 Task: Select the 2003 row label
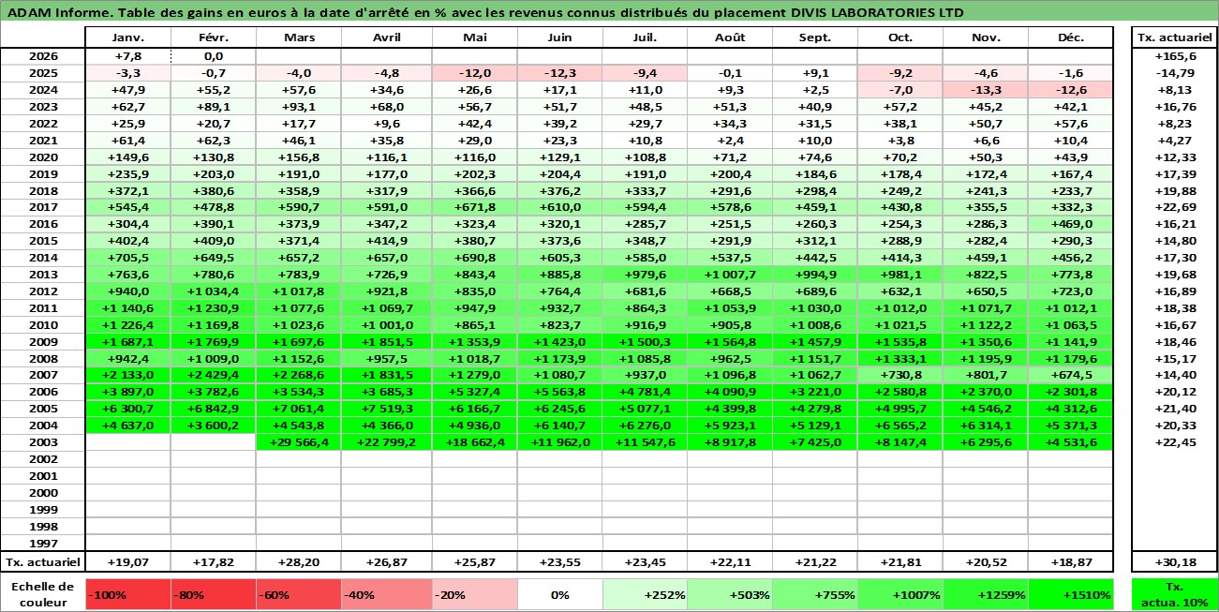43,442
